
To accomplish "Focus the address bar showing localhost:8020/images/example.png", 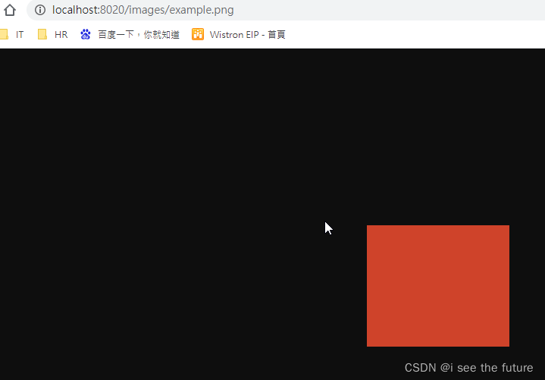I will click(x=286, y=10).
